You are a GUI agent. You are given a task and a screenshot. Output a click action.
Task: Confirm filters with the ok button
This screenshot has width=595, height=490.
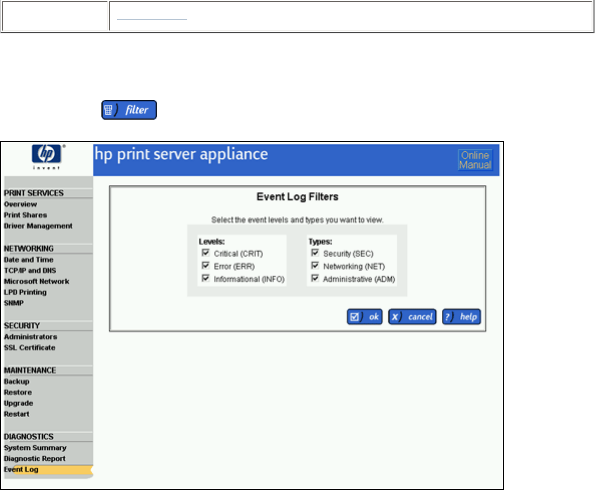(365, 317)
